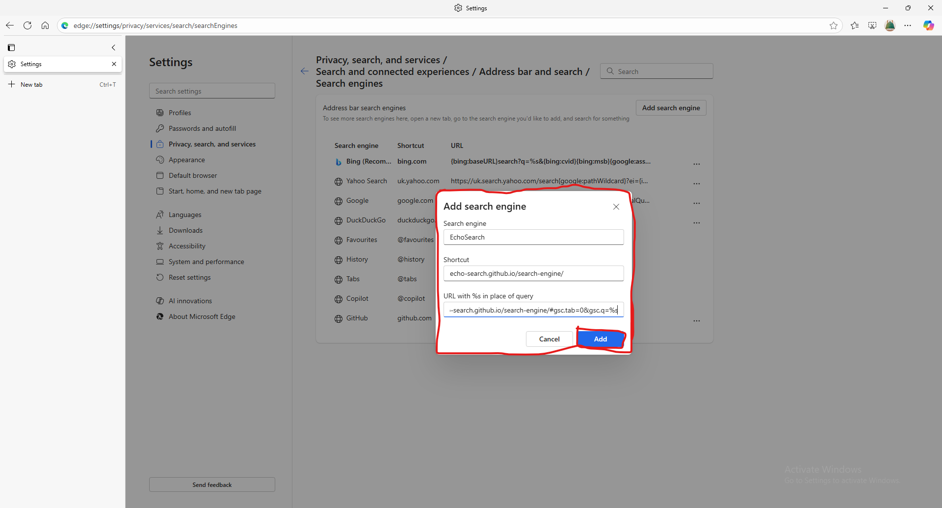Open the profile avatar icon
The width and height of the screenshot is (942, 508).
pyautogui.click(x=890, y=25)
